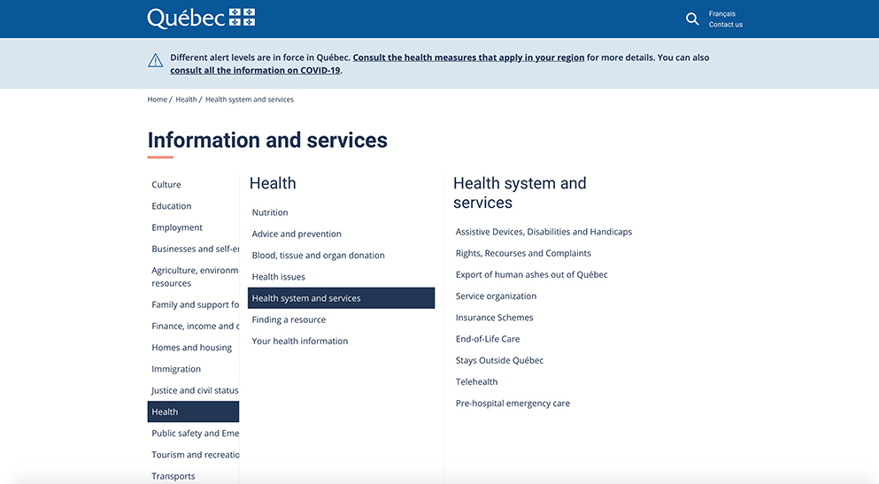Switch language to Français

tap(721, 13)
